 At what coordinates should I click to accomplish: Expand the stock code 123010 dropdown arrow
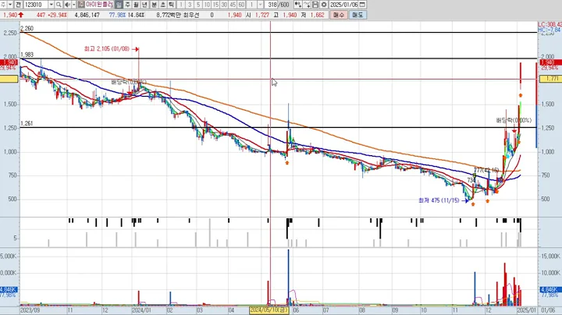pos(52,5)
